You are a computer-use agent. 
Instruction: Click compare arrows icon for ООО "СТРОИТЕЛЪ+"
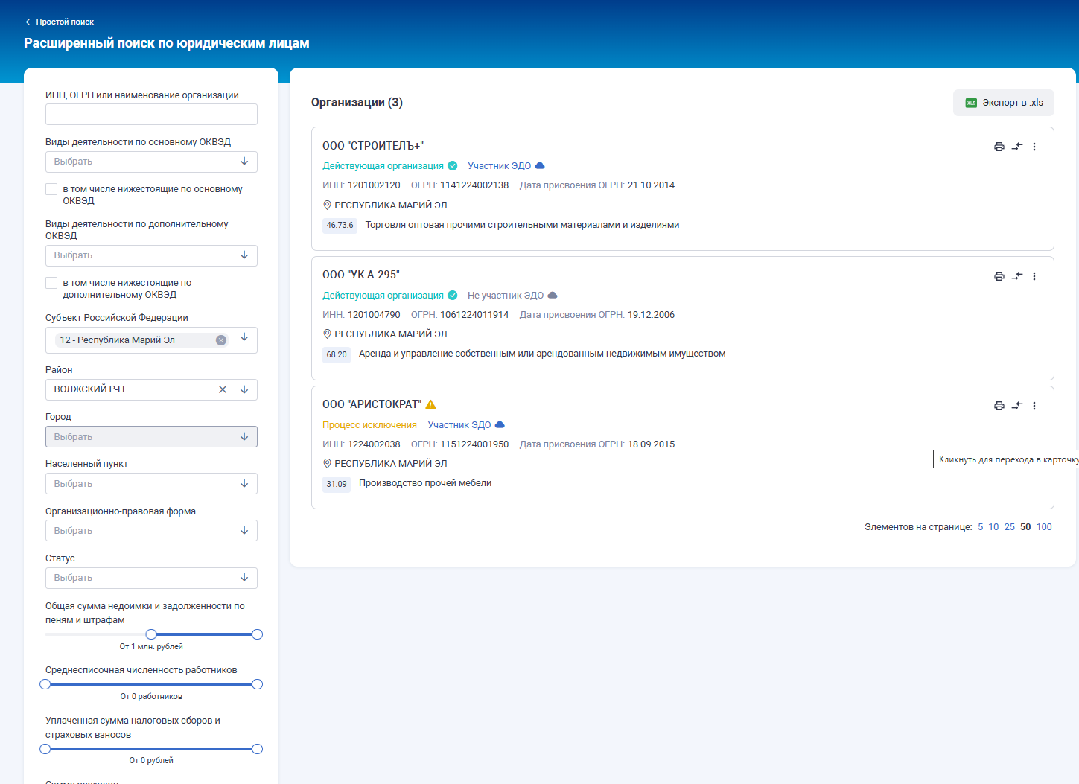pyautogui.click(x=1016, y=147)
